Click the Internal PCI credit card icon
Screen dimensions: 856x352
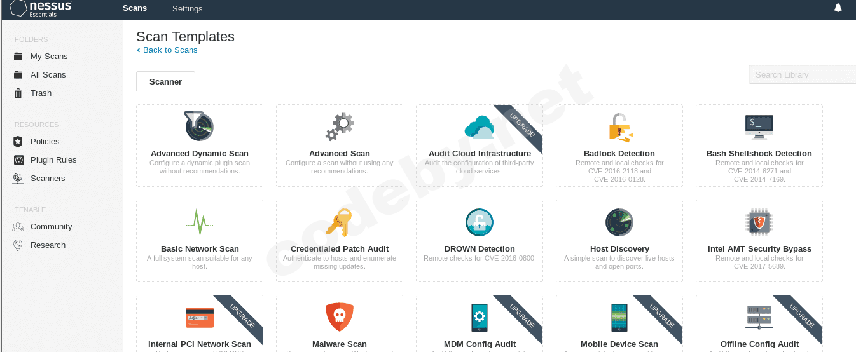pyautogui.click(x=200, y=317)
